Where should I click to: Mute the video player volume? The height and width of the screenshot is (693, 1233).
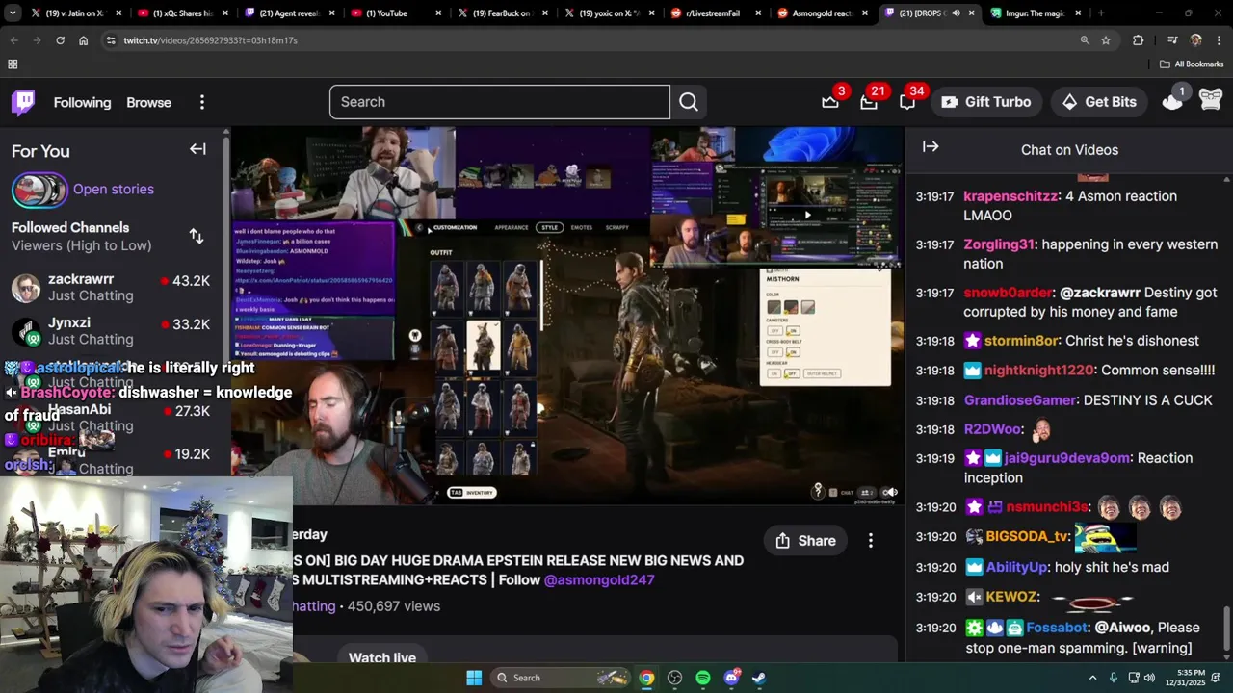click(x=890, y=492)
